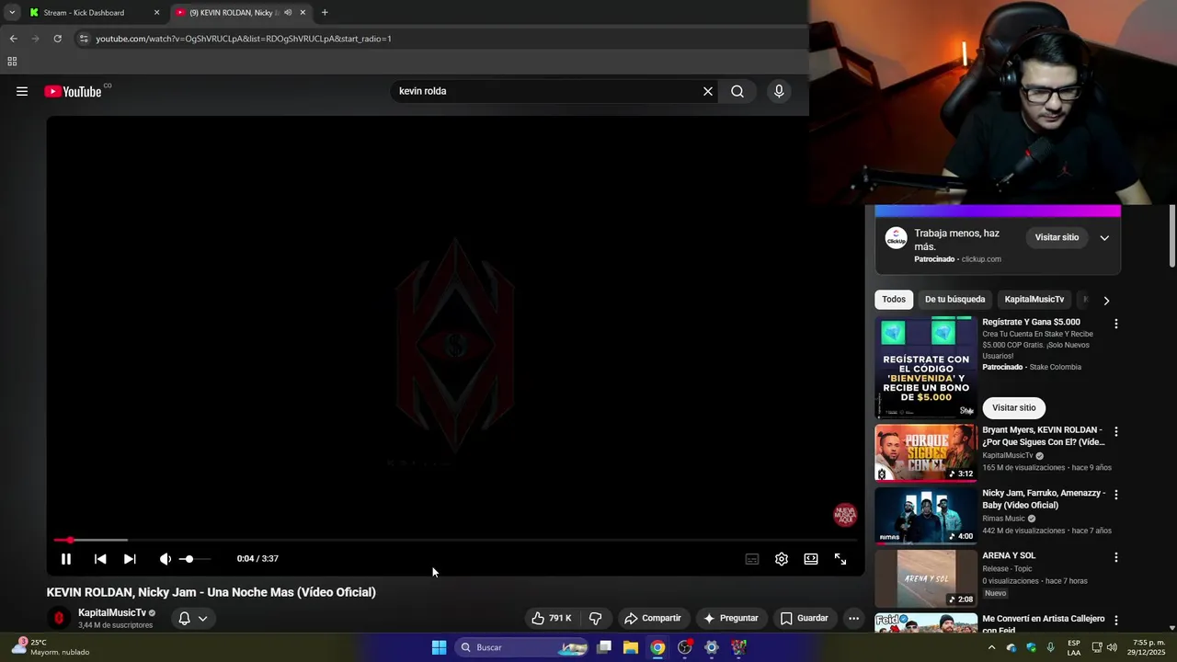Click the search magnifier button
The height and width of the screenshot is (662, 1177).
tap(737, 91)
